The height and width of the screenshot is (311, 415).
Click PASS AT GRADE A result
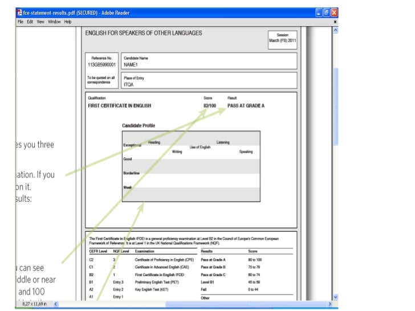click(246, 105)
